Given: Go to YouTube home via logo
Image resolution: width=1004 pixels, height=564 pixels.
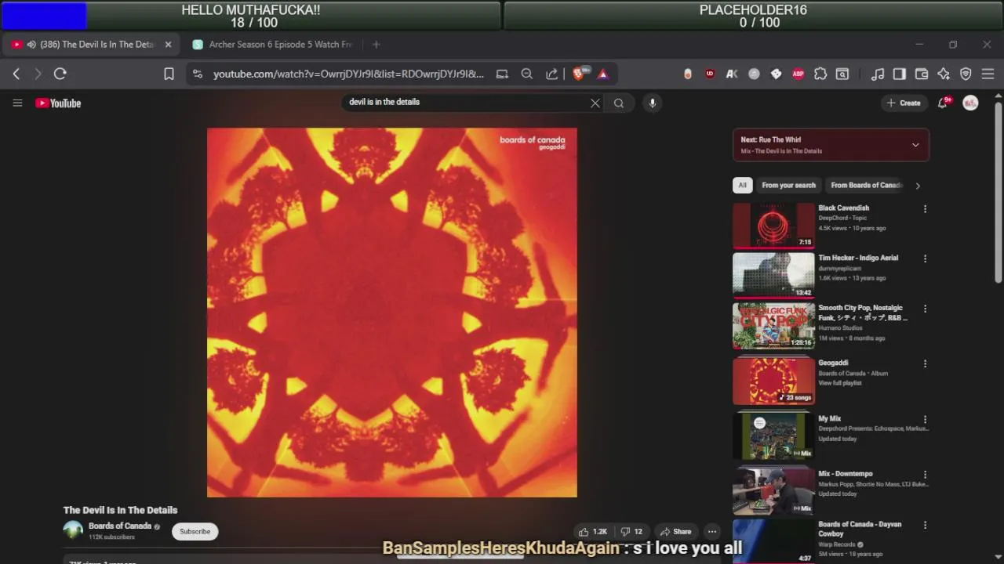Looking at the screenshot, I should click(58, 103).
